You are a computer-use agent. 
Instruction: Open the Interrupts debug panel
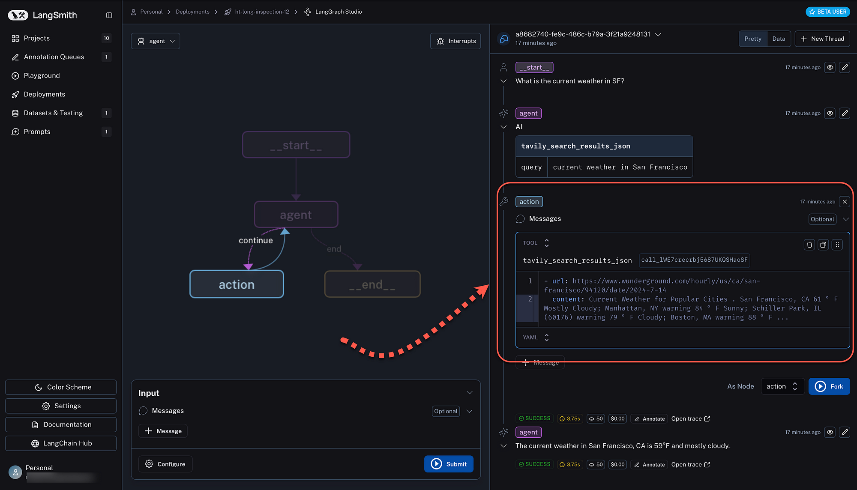pyautogui.click(x=455, y=41)
